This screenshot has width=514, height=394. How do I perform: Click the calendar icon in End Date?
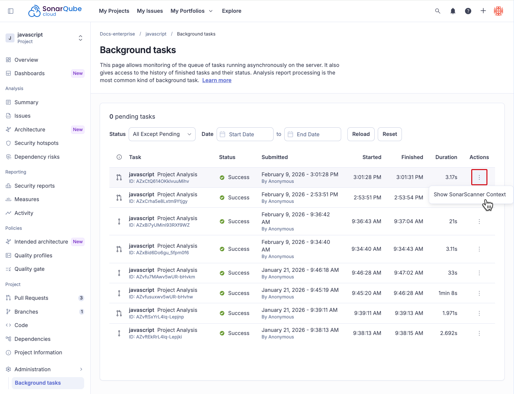point(290,134)
